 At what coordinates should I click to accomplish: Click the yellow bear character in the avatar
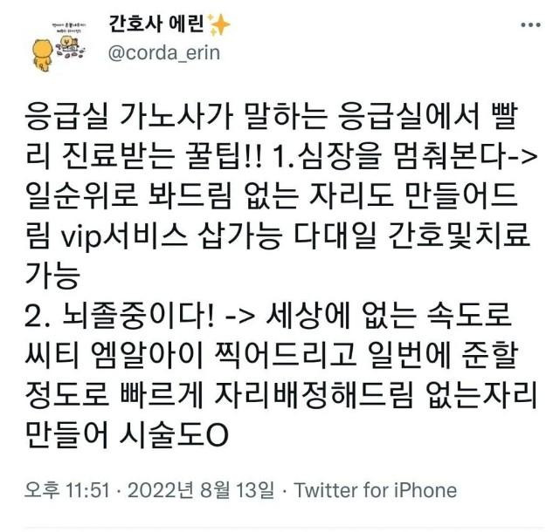coord(43,55)
